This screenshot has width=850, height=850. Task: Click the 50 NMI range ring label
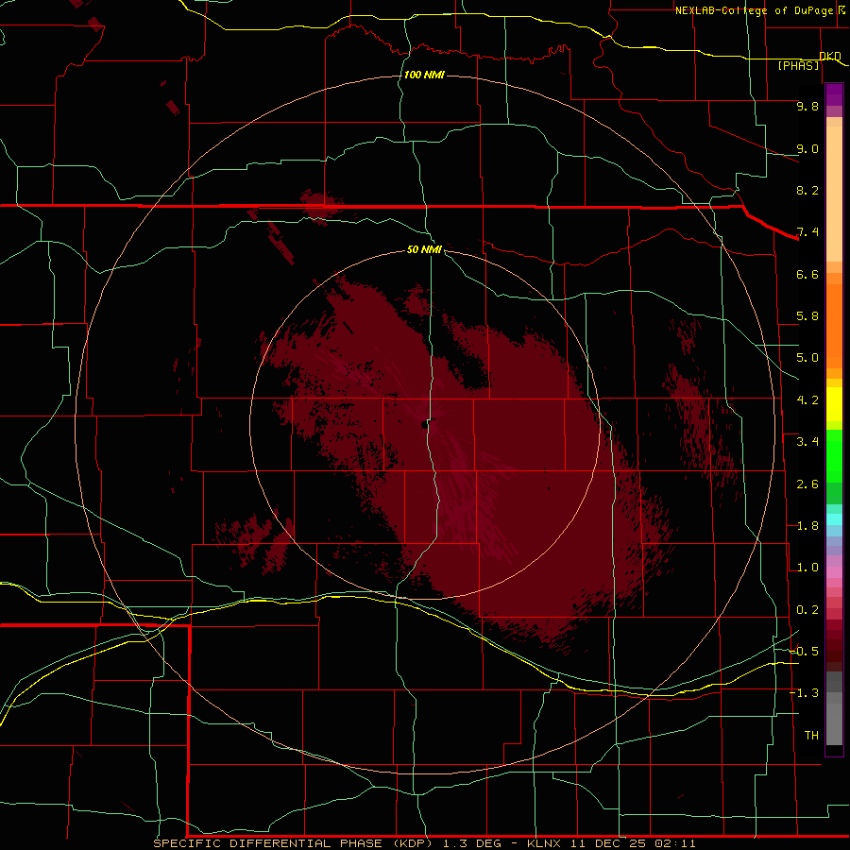(424, 249)
